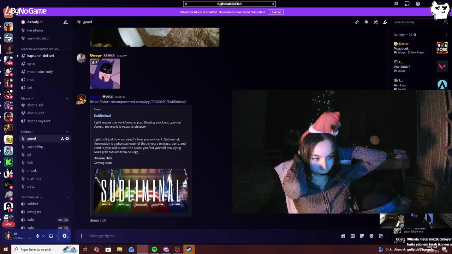452x254 pixels.
Task: Open VALORANT game icon in Activity
Action: (442, 66)
